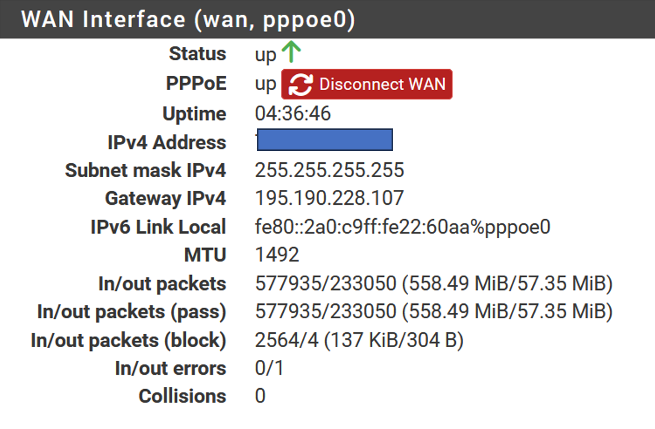Click the IPv4 Address label
Screen dimensions: 655x429
(167, 143)
